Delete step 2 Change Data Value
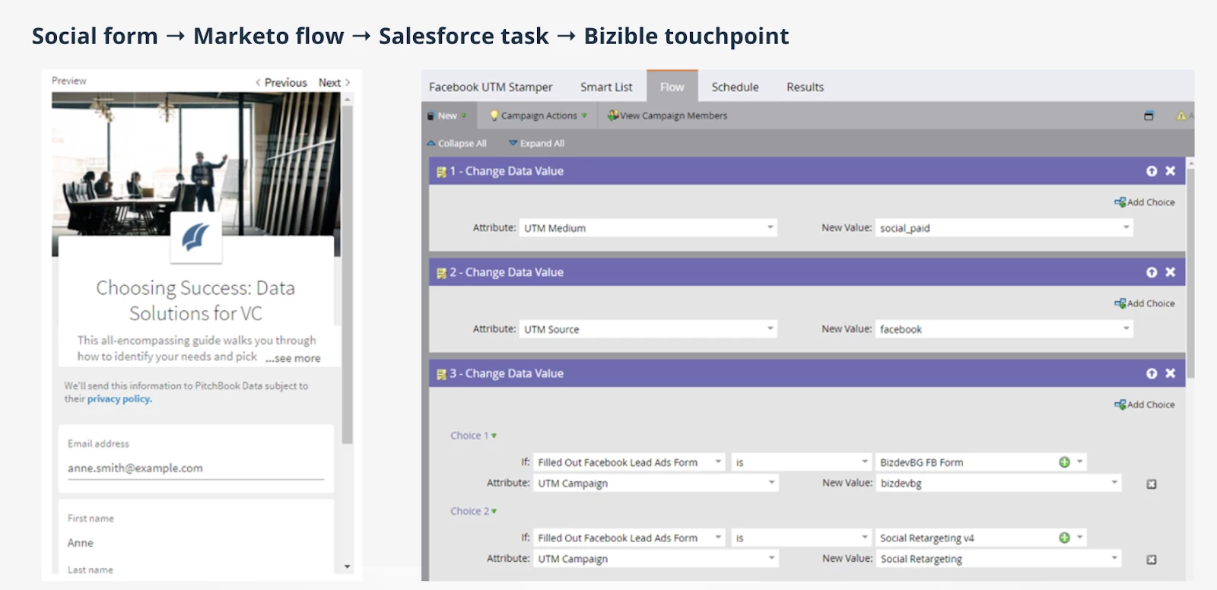Screen dimensions: 1217x590 pos(1171,272)
